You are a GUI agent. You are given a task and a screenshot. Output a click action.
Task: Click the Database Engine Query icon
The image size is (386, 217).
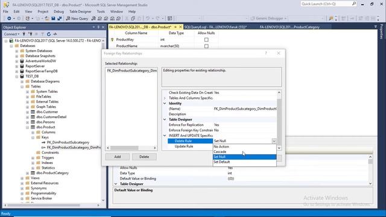[93, 19]
